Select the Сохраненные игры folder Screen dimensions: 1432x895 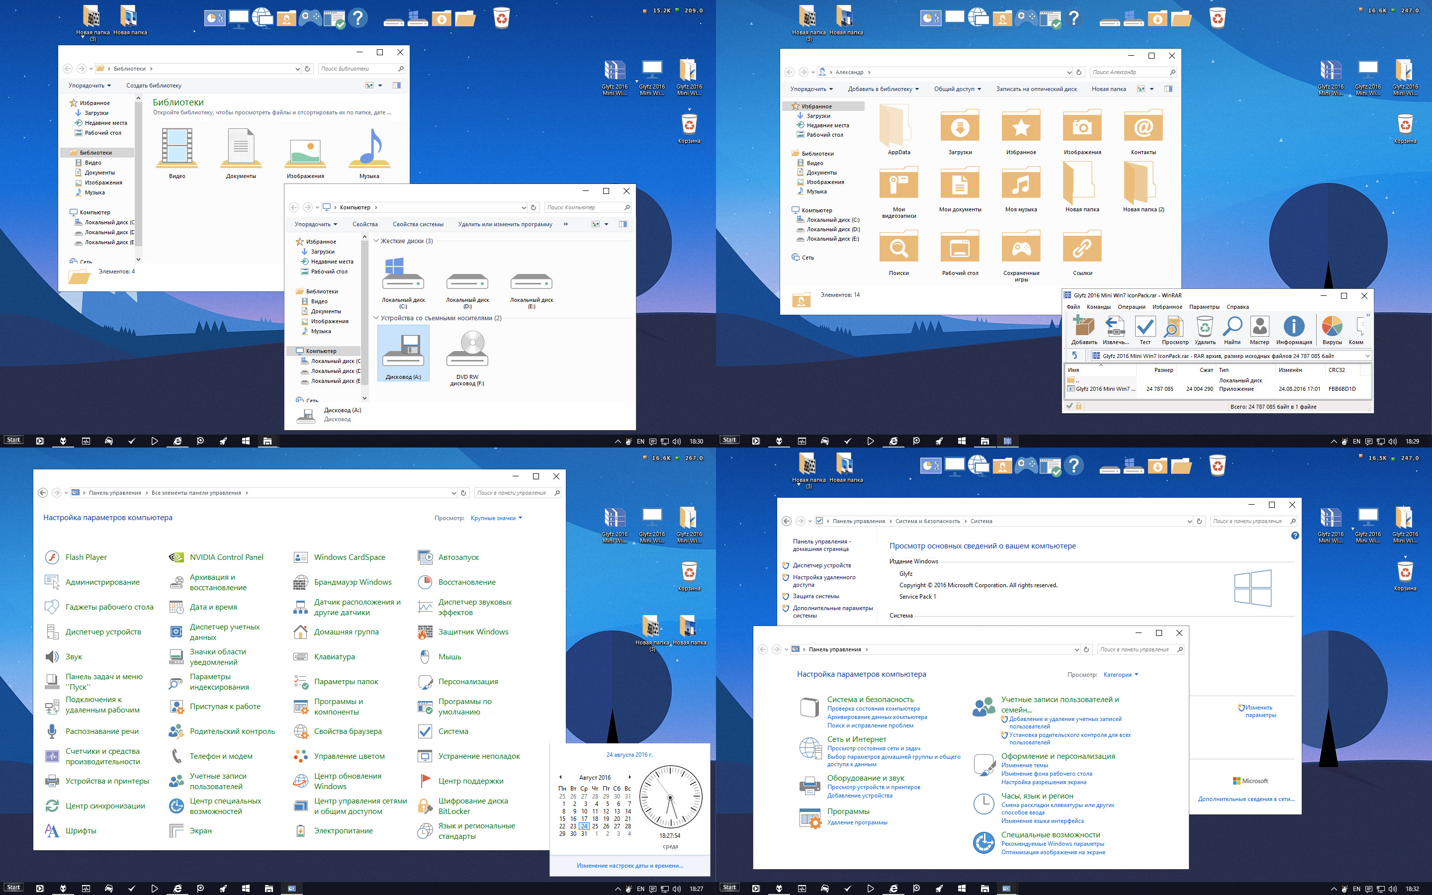(1021, 255)
